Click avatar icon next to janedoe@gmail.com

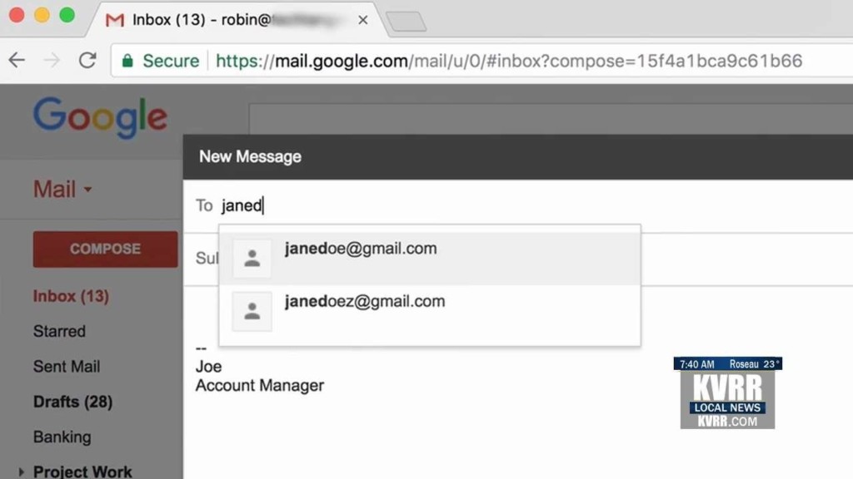[x=252, y=259]
